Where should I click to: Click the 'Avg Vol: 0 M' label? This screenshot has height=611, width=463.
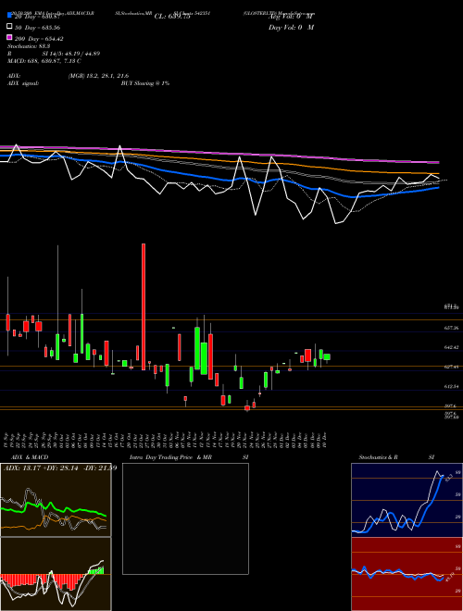coord(291,17)
